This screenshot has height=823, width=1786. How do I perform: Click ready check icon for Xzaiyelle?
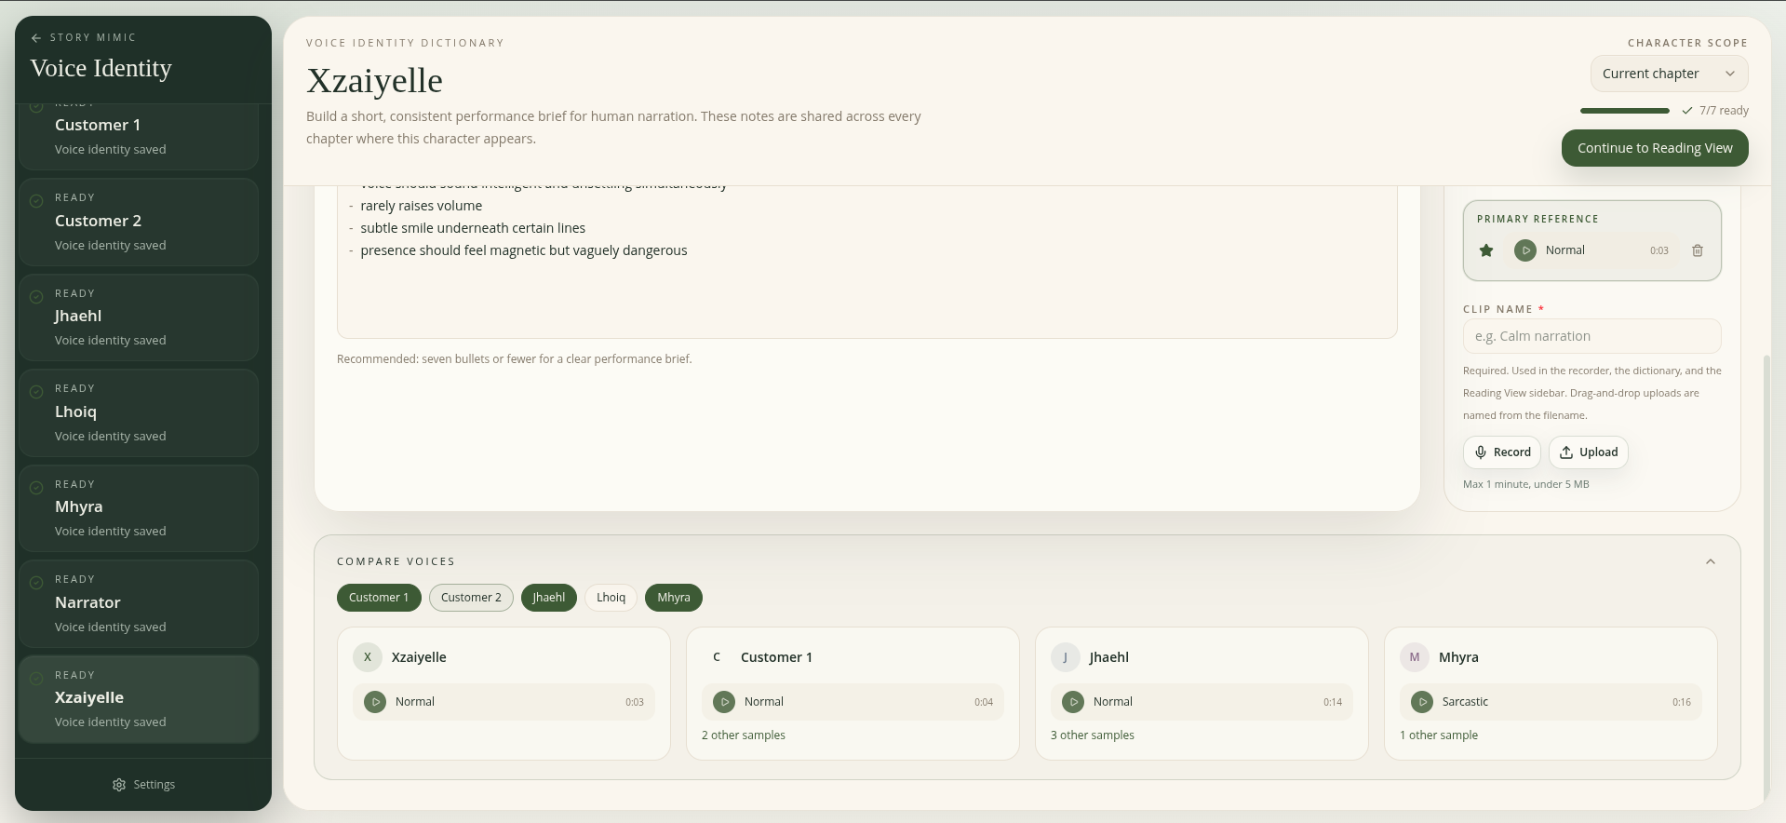(x=36, y=679)
